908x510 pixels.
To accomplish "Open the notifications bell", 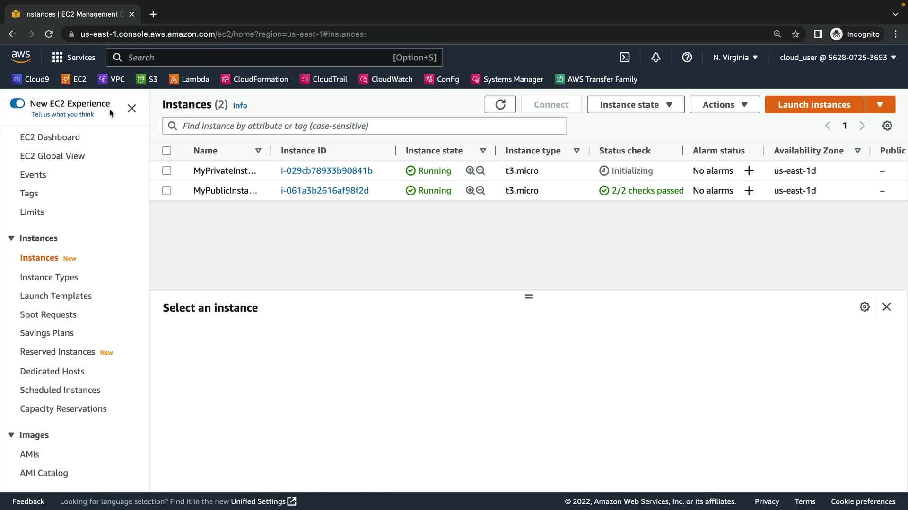I will 655,57.
